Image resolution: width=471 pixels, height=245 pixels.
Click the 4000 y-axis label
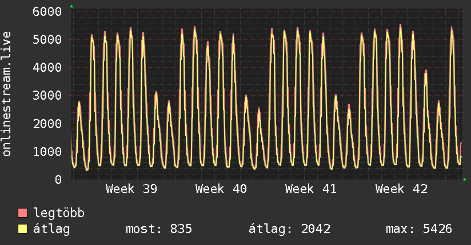tap(47, 67)
